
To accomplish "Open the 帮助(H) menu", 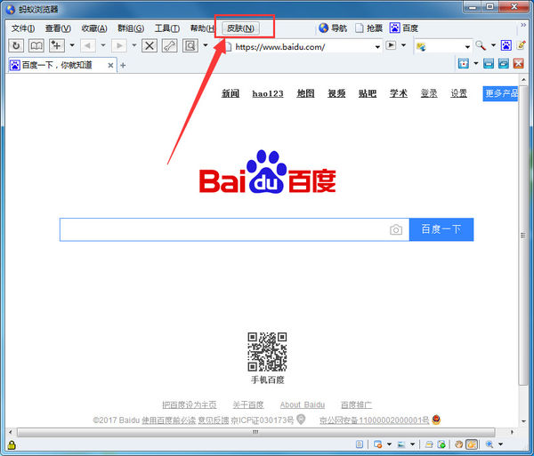I will coord(202,28).
